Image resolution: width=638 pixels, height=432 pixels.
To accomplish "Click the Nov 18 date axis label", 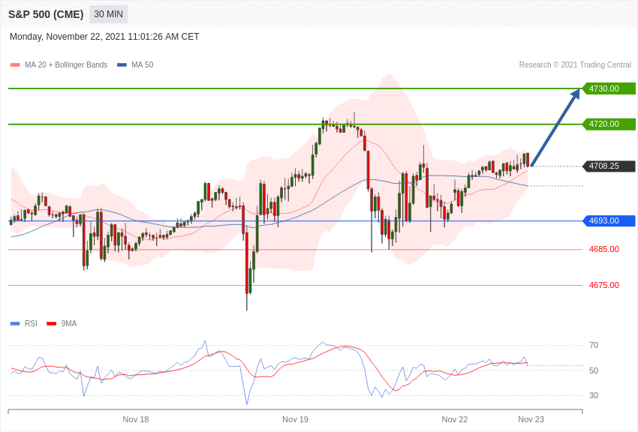I will pos(136,419).
